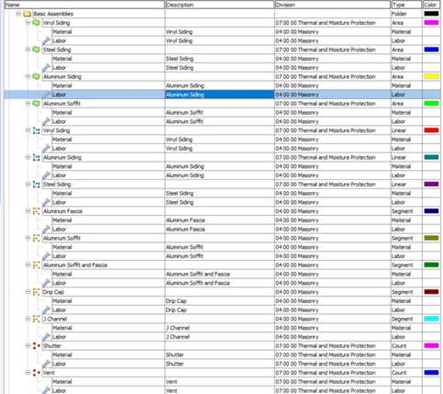This screenshot has height=394, width=443.
Task: Select the Material row under Shutter
Action: [62, 355]
